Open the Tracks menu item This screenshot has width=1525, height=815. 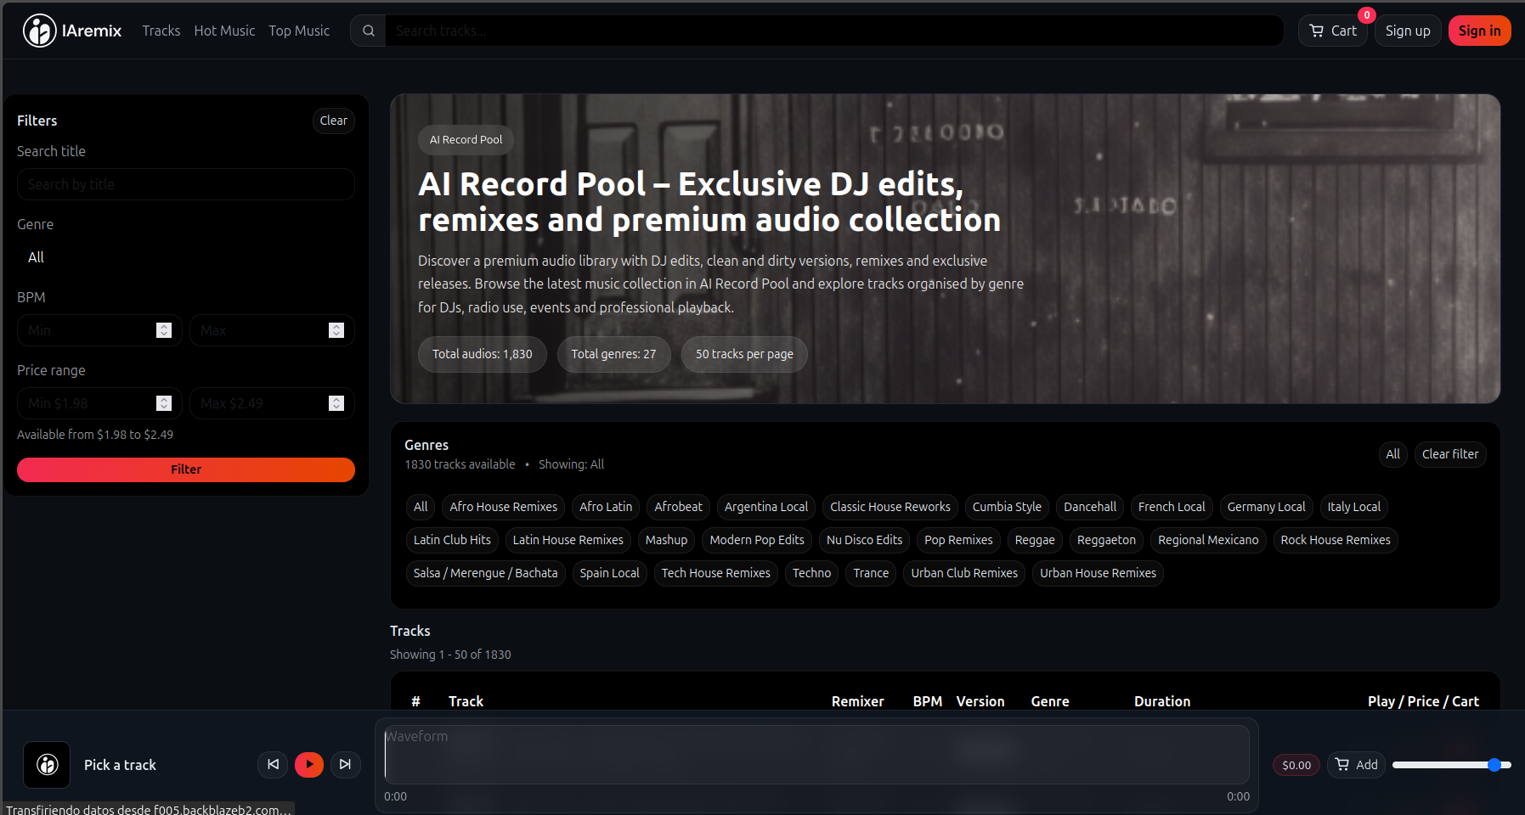(161, 31)
